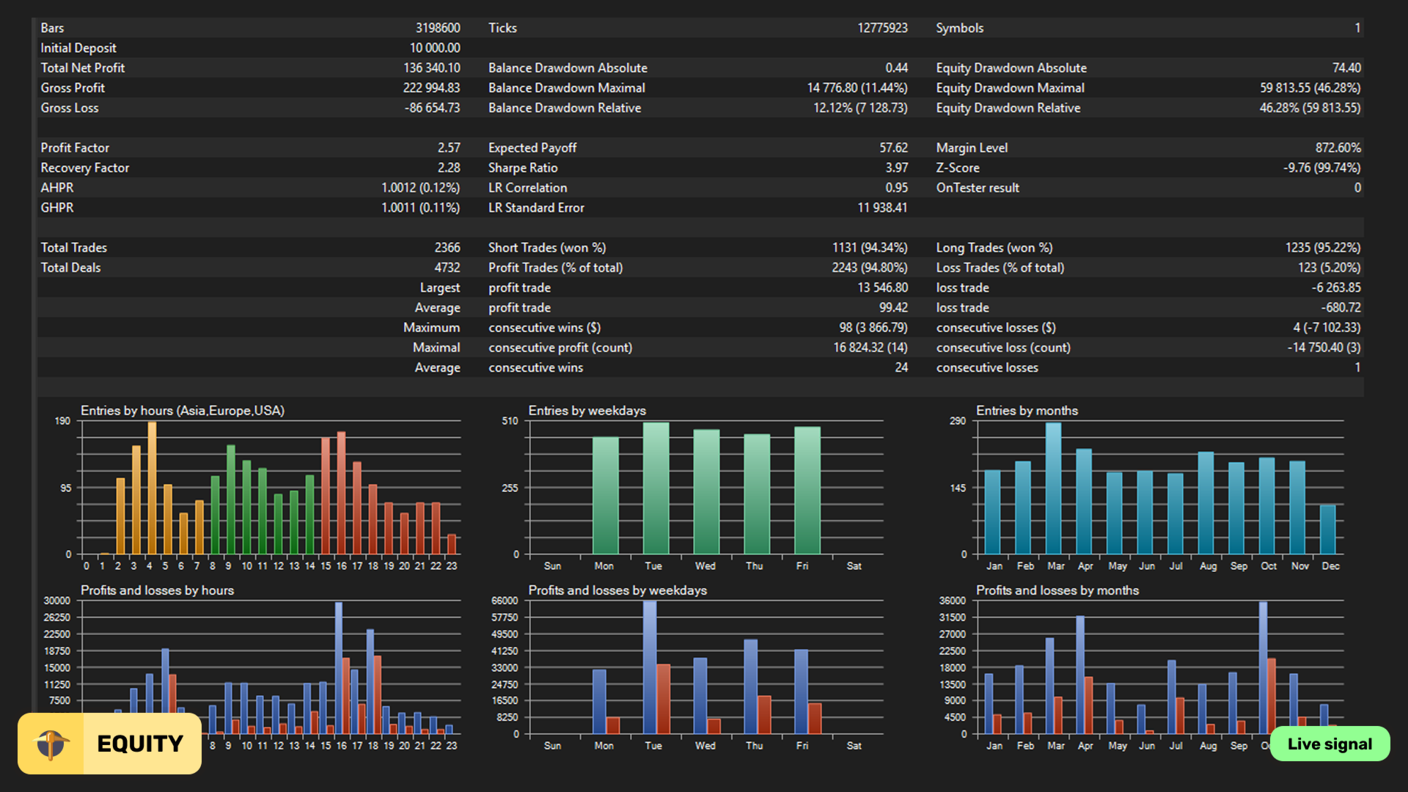Viewport: 1408px width, 792px height.
Task: Select Tuesday bar in Entries by weekdays
Action: coord(656,488)
